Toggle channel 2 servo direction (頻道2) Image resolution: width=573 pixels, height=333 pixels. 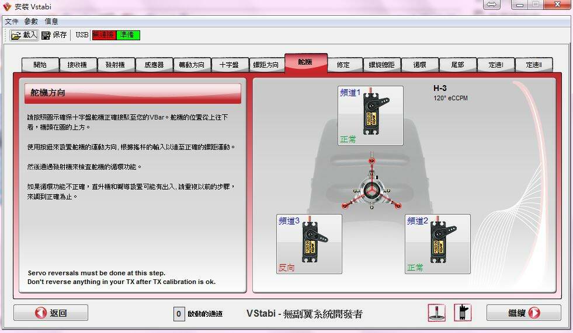click(x=438, y=244)
